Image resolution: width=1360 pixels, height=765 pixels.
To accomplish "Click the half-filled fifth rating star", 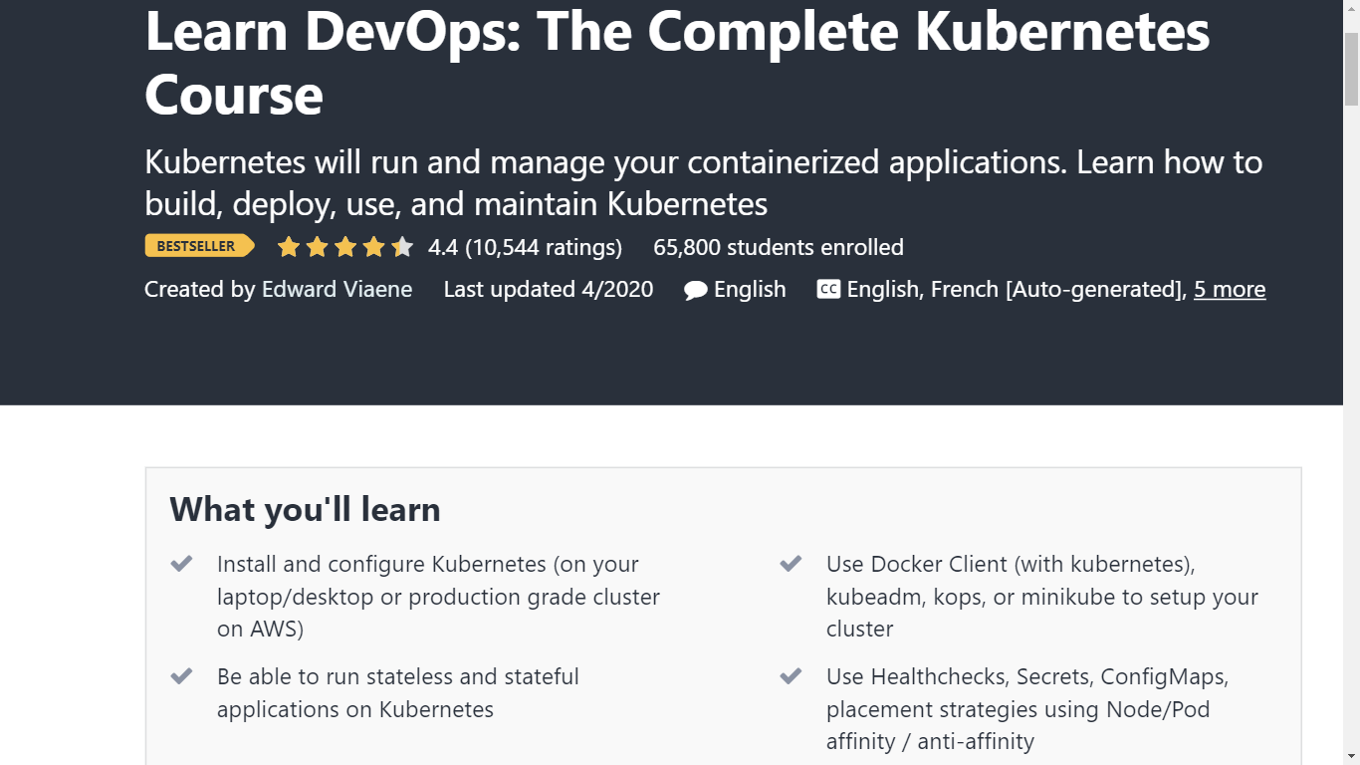I will coord(401,247).
